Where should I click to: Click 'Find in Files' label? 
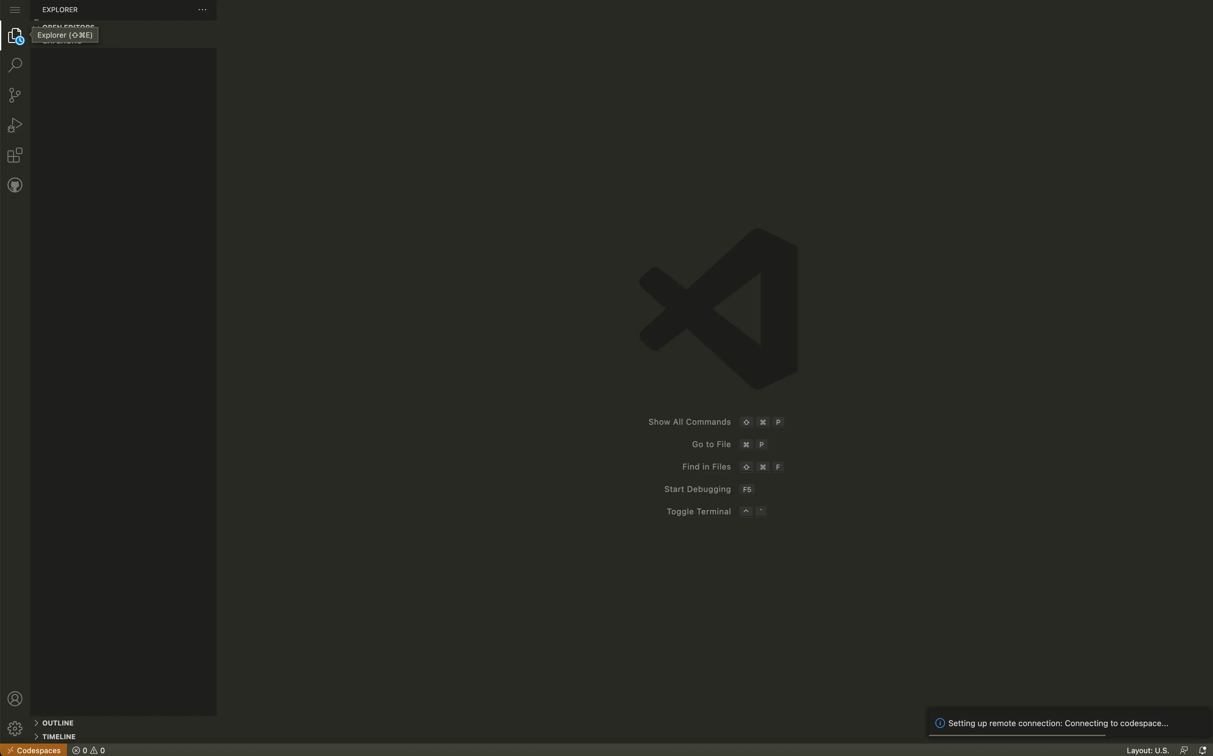(706, 466)
